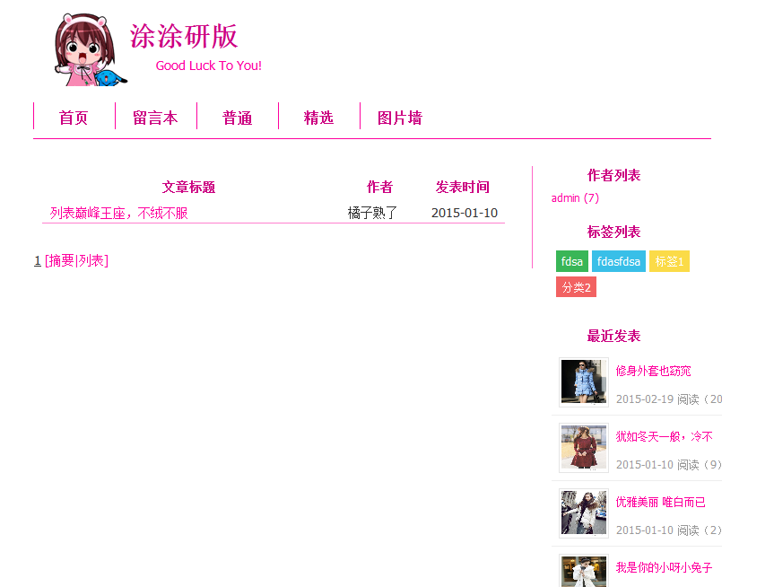
Task: Go to 首页 navigation tab
Action: pos(74,118)
